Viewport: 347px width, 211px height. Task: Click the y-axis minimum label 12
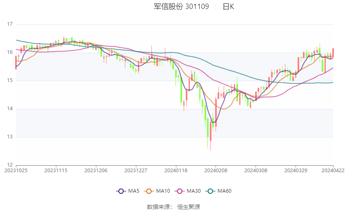point(10,165)
